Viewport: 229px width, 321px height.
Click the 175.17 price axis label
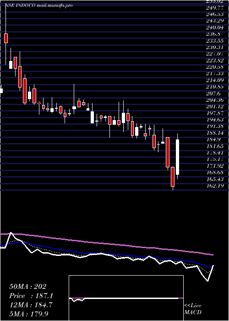[216, 159]
